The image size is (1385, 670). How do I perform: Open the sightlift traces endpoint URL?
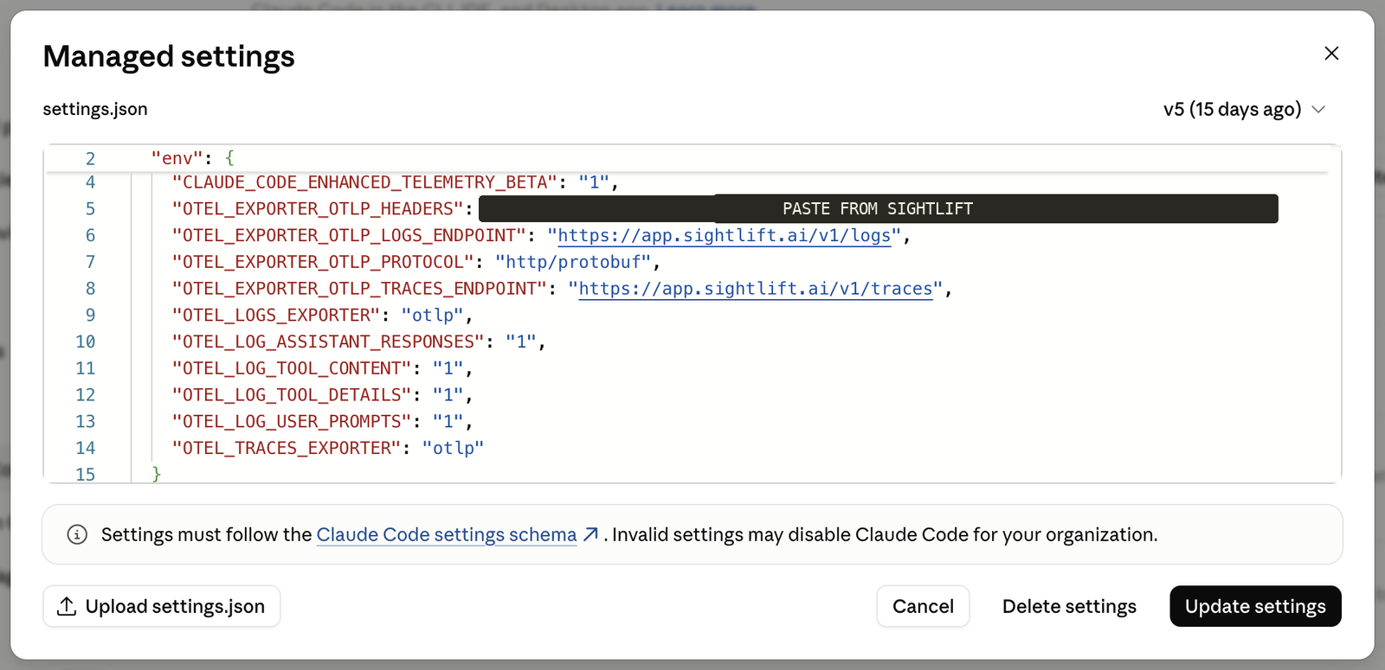tap(756, 289)
